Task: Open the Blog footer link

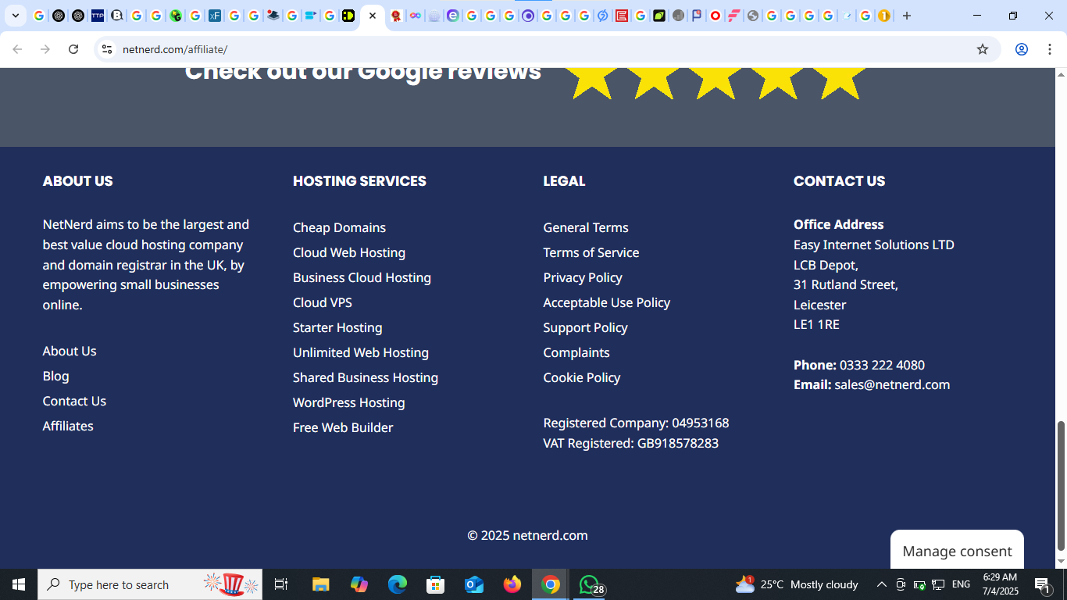Action: [55, 376]
